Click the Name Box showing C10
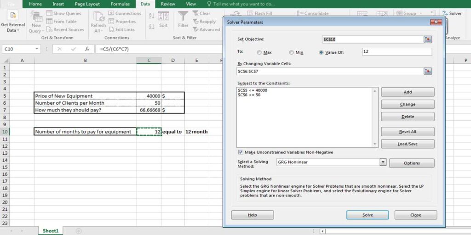This screenshot has height=235, width=471. (x=18, y=49)
